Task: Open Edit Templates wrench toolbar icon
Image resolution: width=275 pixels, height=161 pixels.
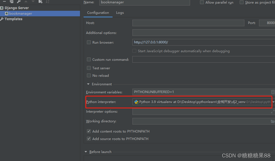Action: pos(19,1)
